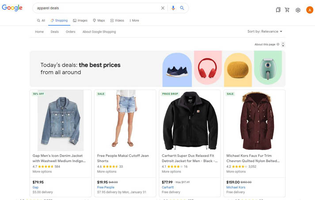Image resolution: width=315 pixels, height=200 pixels.
Task: Expand the More search options menu
Action: pyautogui.click(x=134, y=20)
